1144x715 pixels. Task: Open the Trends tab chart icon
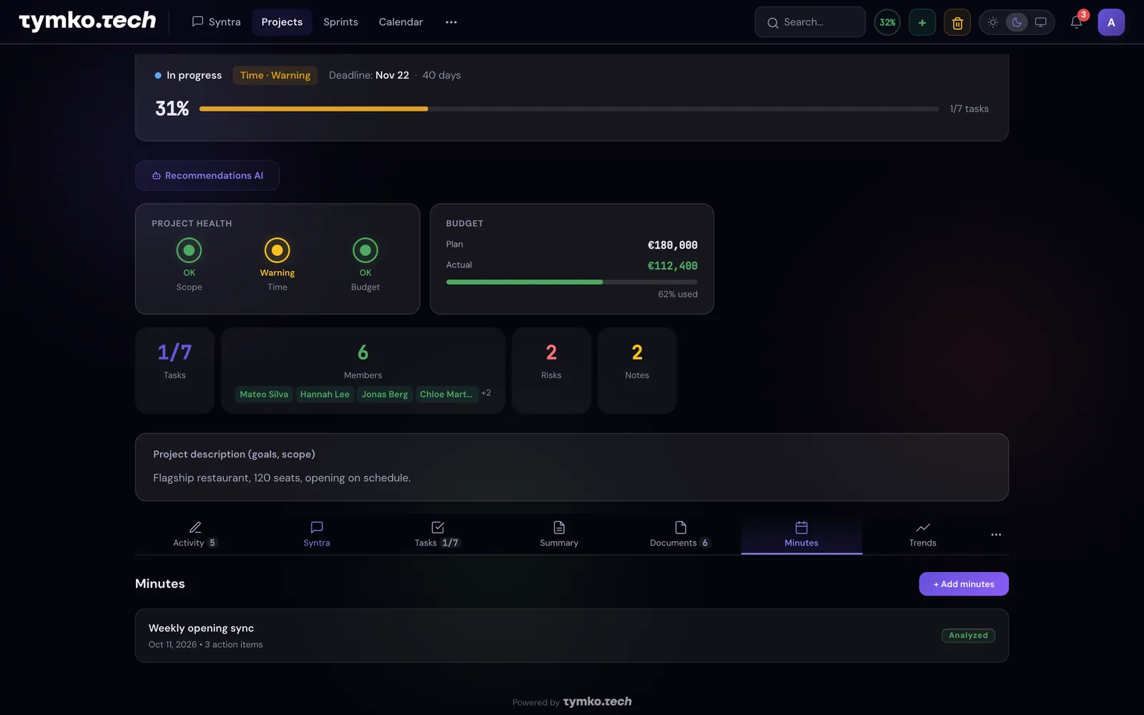tap(922, 528)
